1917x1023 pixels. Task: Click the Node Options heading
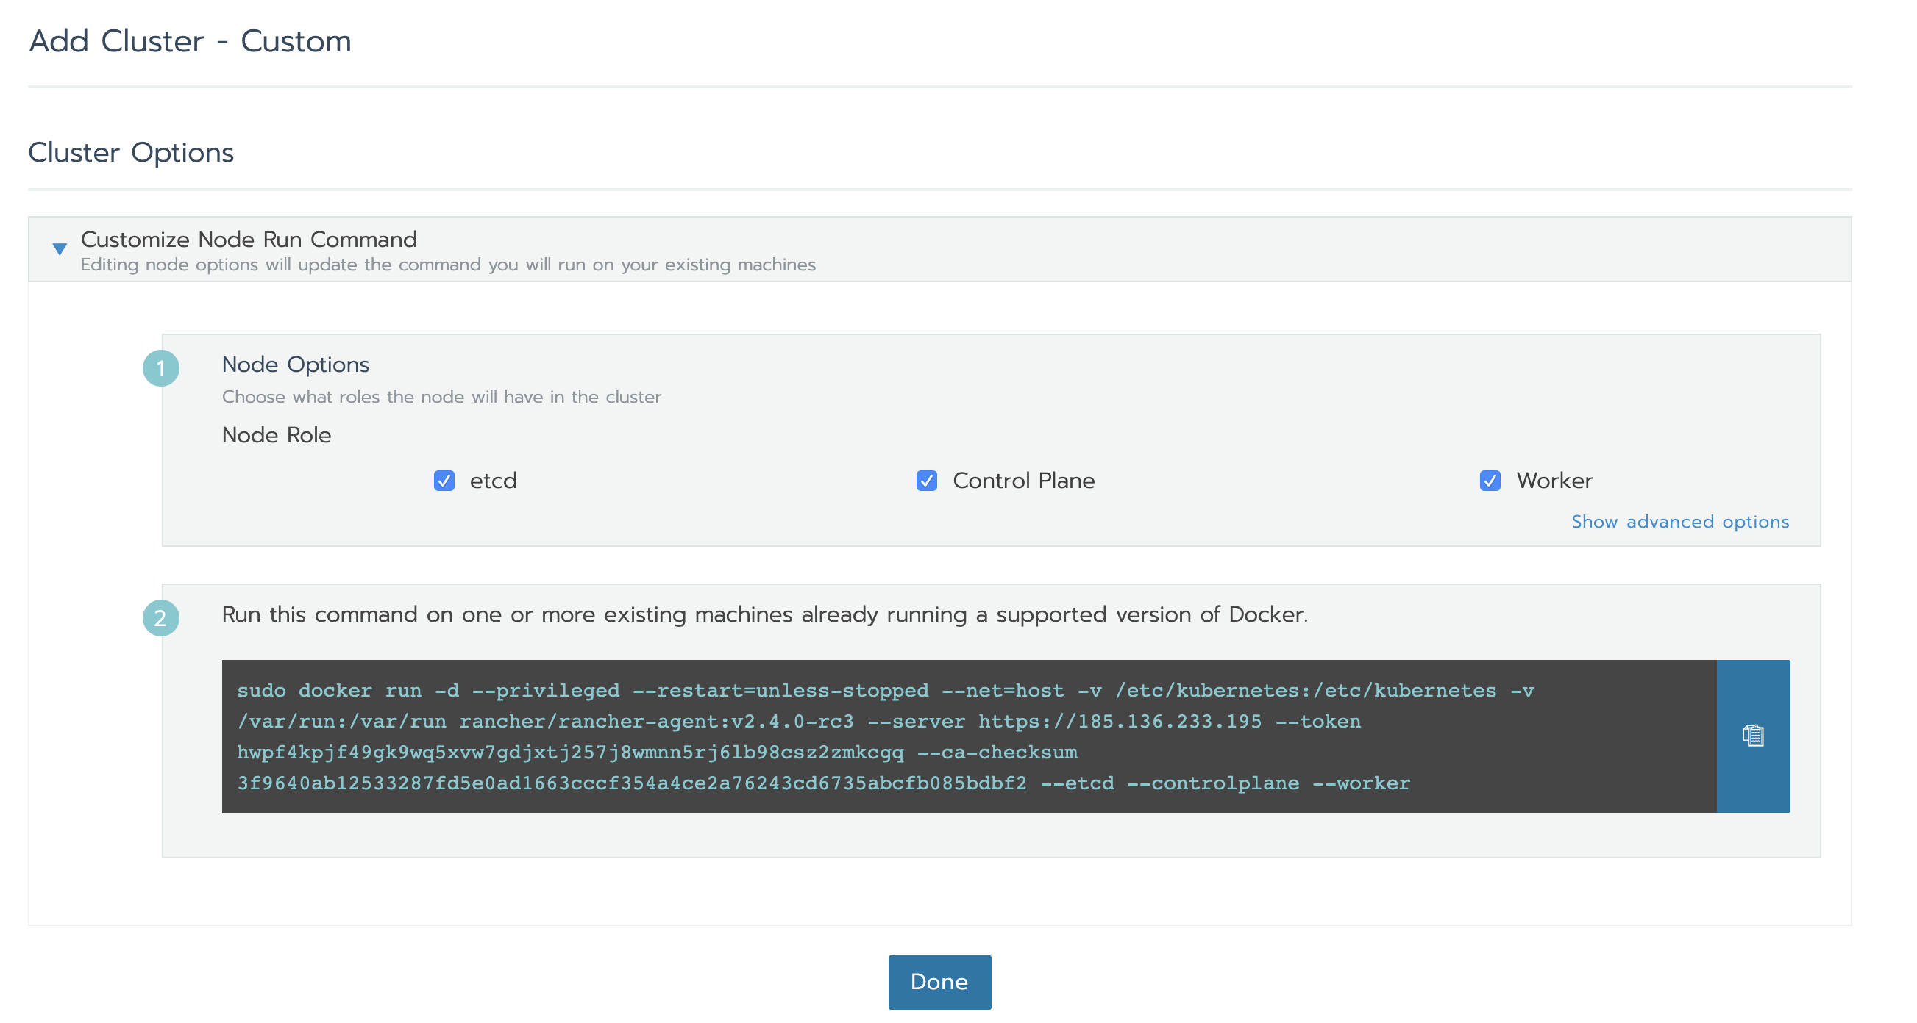point(296,365)
